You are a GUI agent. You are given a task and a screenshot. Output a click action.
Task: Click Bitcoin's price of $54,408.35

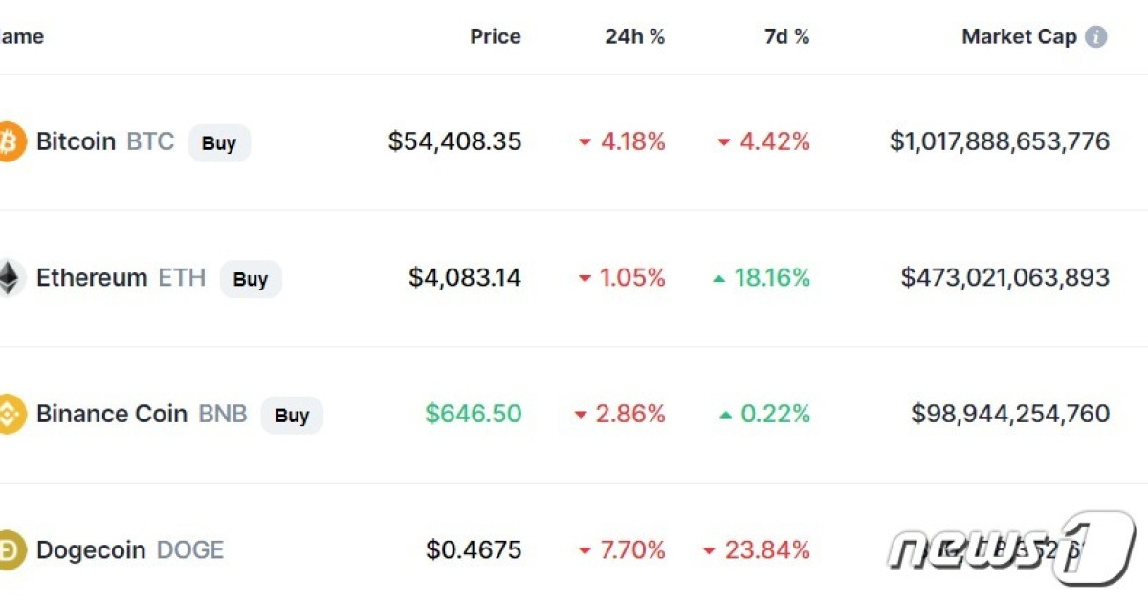pyautogui.click(x=454, y=141)
